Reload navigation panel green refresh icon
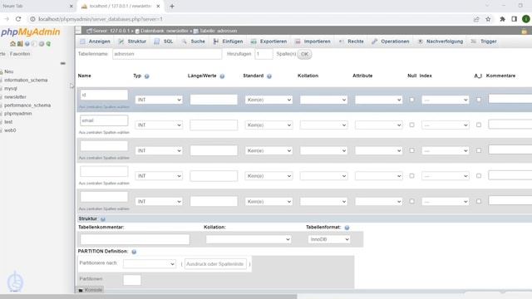 [x=48, y=44]
